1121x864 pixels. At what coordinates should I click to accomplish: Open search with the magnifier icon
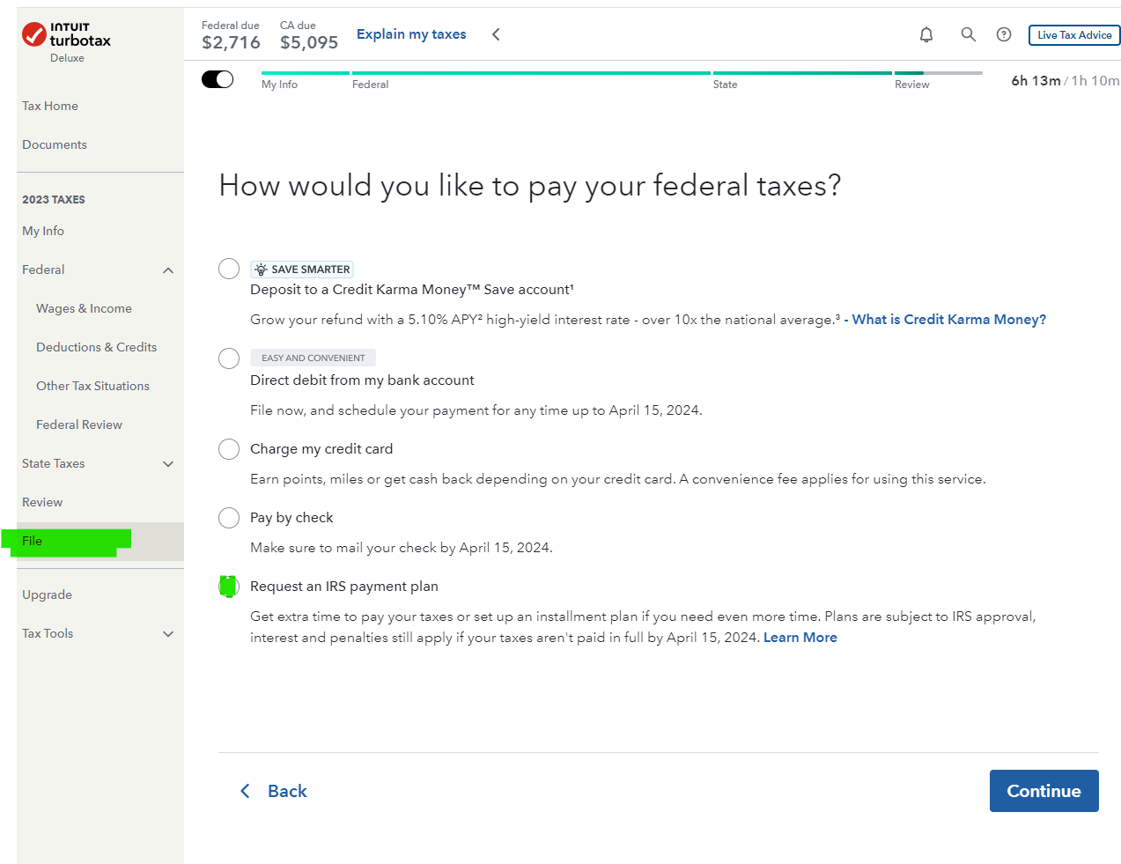968,34
